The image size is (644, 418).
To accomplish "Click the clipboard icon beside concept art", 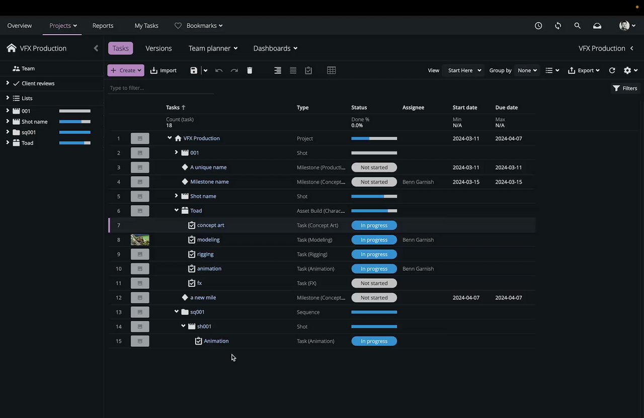I will click(192, 225).
